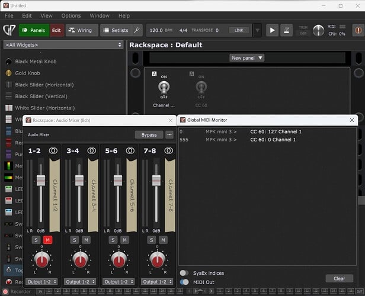Click the red pan knob on channel 3-4
The width and height of the screenshot is (365, 296).
coord(80,259)
